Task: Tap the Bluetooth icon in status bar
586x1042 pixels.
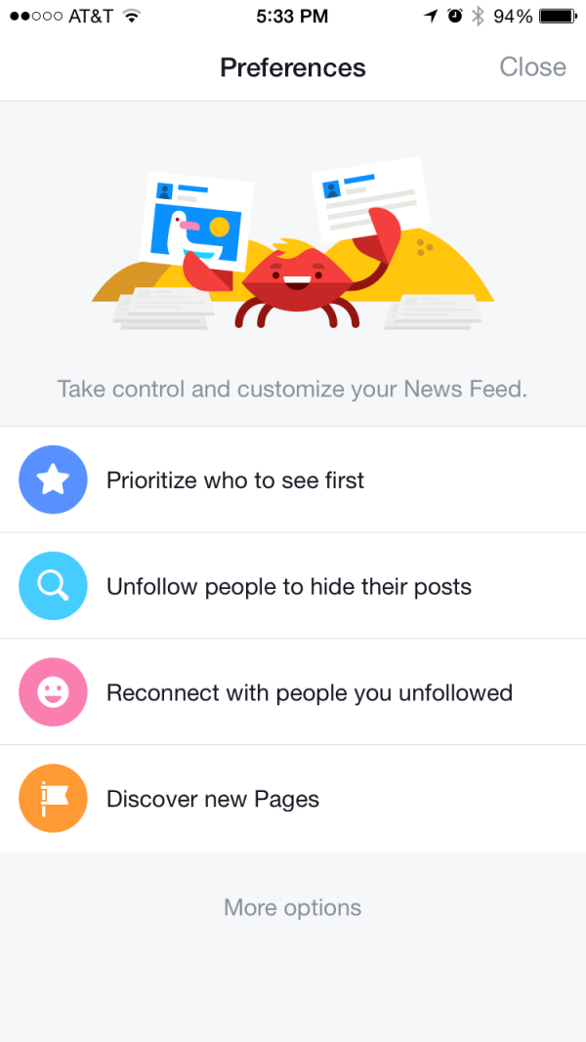Action: pos(478,17)
